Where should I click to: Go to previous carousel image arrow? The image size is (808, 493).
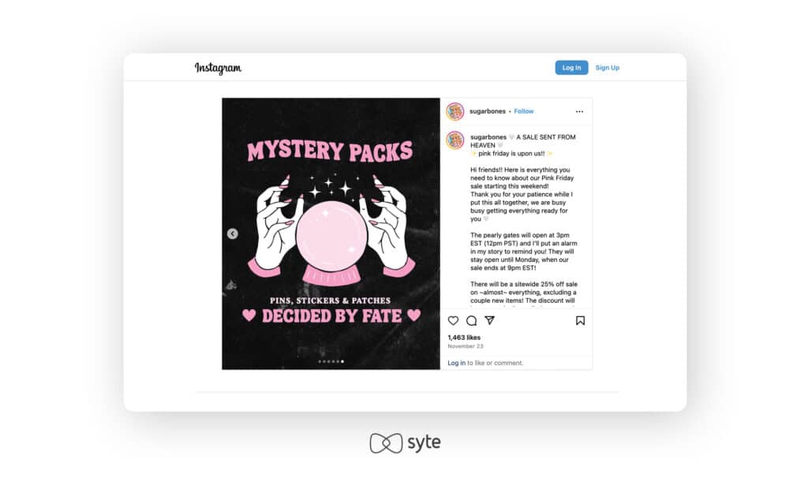click(x=233, y=233)
